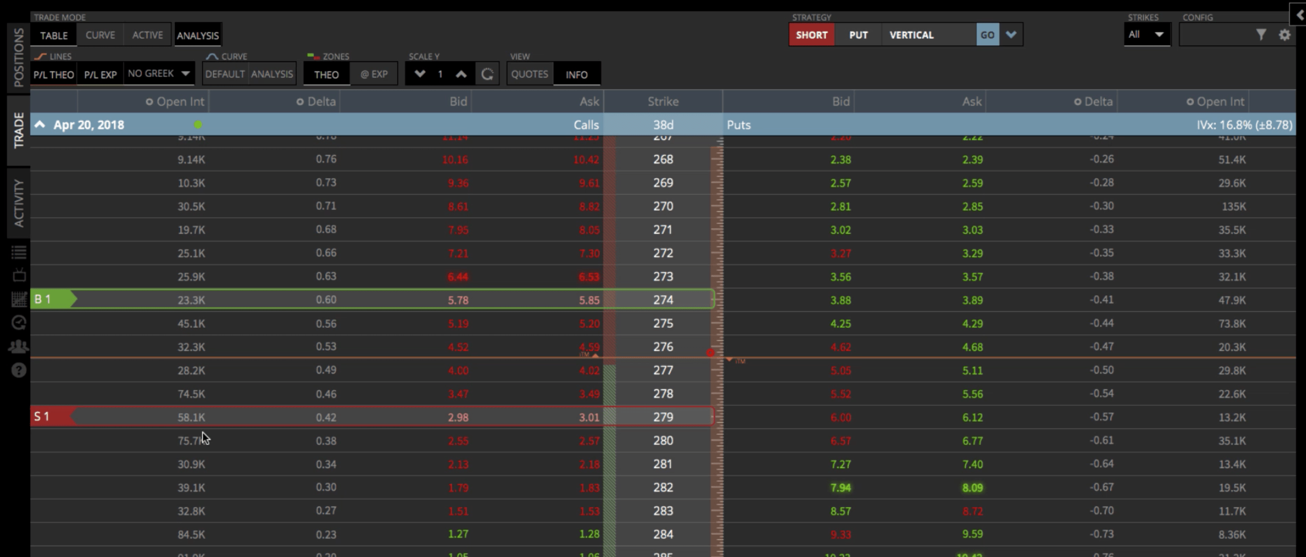Viewport: 1306px width, 557px height.
Task: Click the red price marker dot near strike 276
Action: [x=710, y=353]
